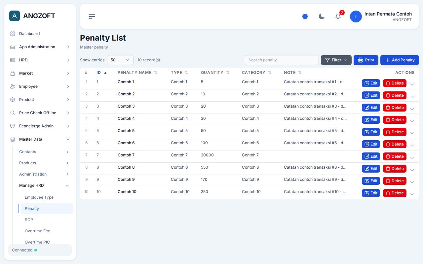Expand Price Check Offline chevron

(68, 113)
